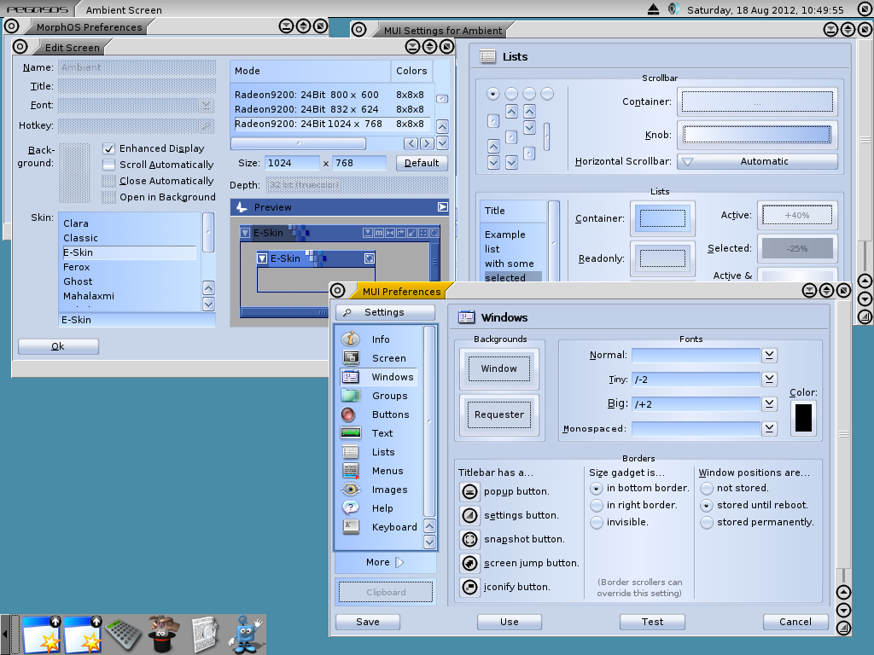Open the document magnifier icon in the dock
This screenshot has width=874, height=655.
205,635
